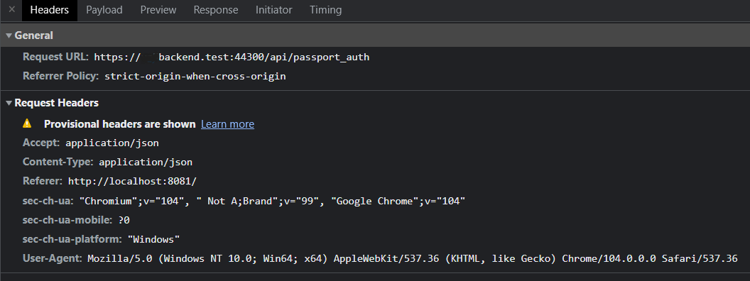Collapse the Request Headers section triangle
Image resolution: width=750 pixels, height=281 pixels.
(9, 103)
